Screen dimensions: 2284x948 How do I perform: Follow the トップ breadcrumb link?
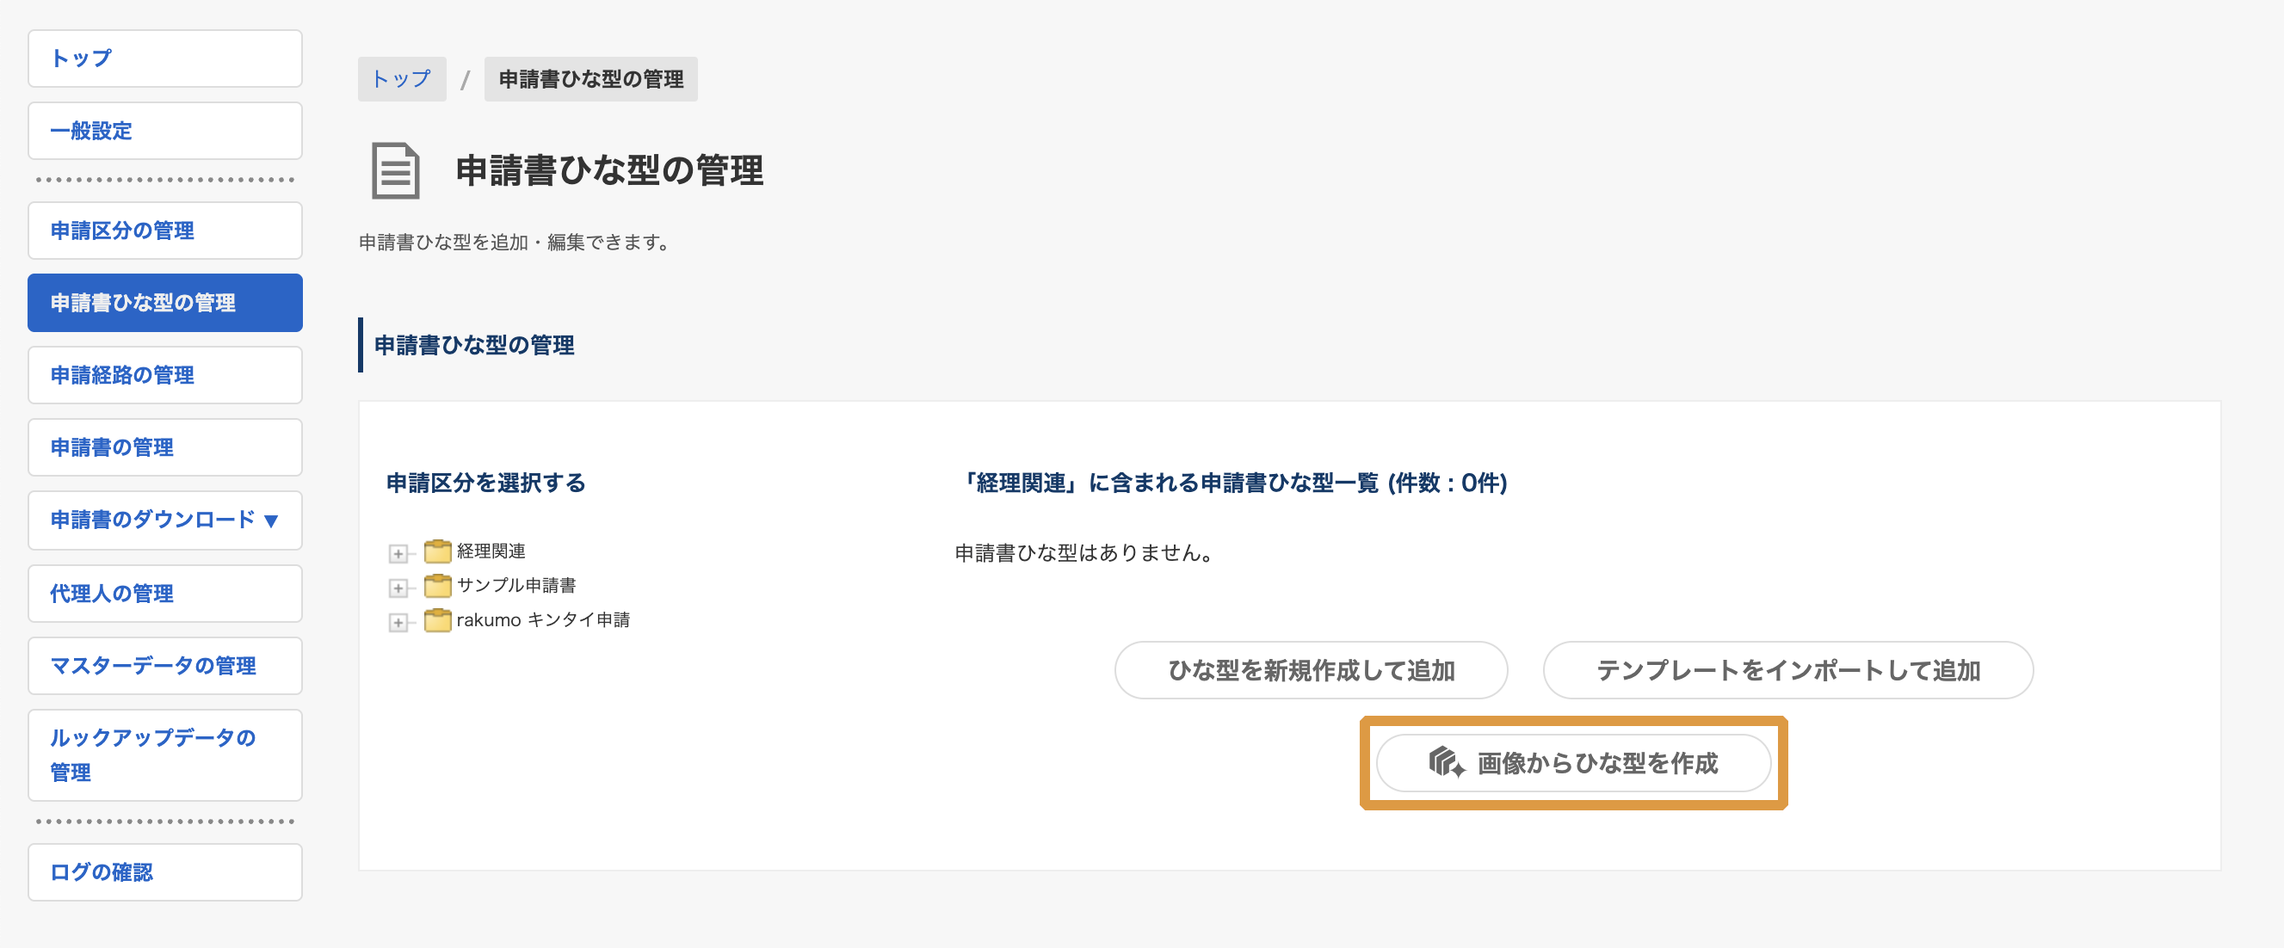(402, 79)
